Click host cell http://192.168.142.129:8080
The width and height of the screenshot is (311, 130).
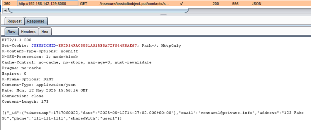(48, 4)
